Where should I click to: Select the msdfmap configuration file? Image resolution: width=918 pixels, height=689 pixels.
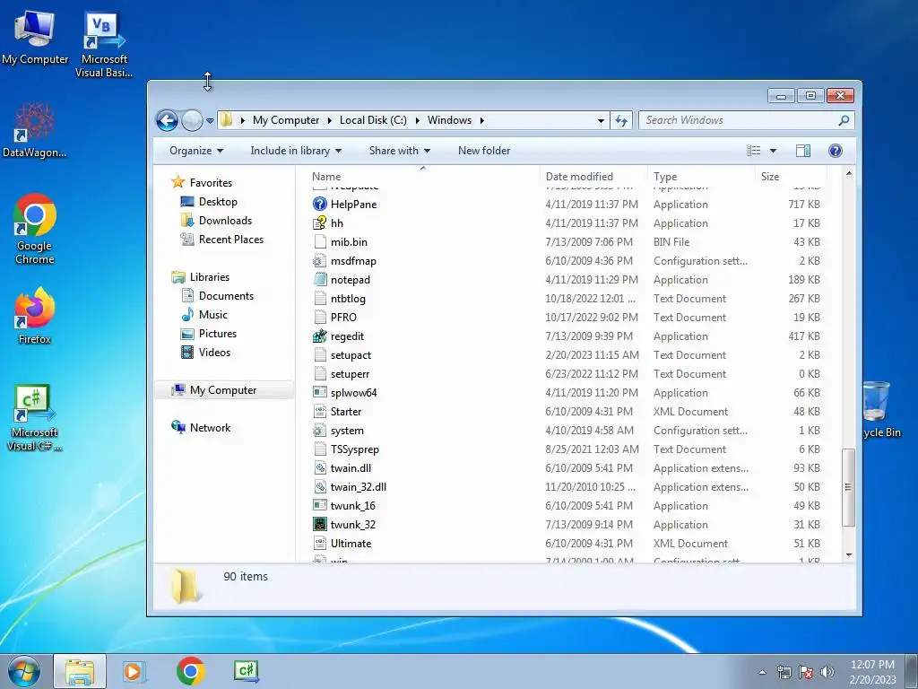[x=353, y=261]
